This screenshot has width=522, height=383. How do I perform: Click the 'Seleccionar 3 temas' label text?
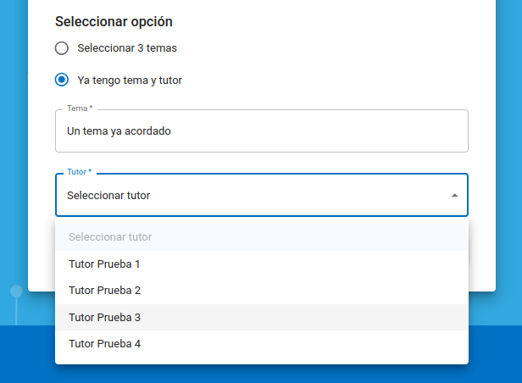126,48
